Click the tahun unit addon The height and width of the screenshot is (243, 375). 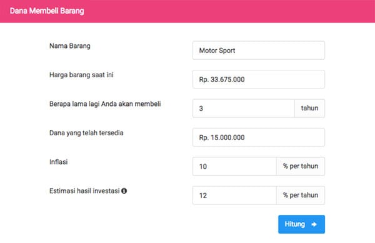[x=309, y=108]
